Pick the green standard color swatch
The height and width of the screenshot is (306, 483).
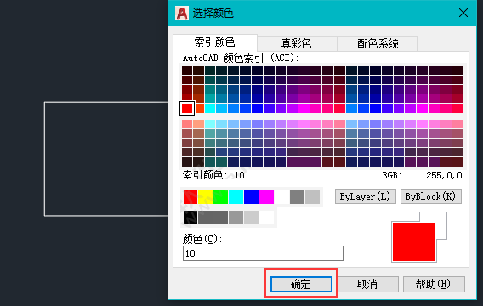click(220, 197)
